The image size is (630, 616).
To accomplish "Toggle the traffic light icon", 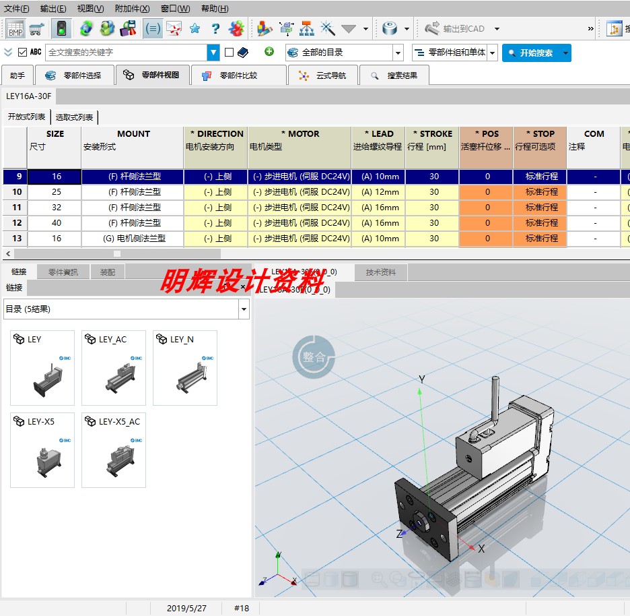I will coord(61,28).
